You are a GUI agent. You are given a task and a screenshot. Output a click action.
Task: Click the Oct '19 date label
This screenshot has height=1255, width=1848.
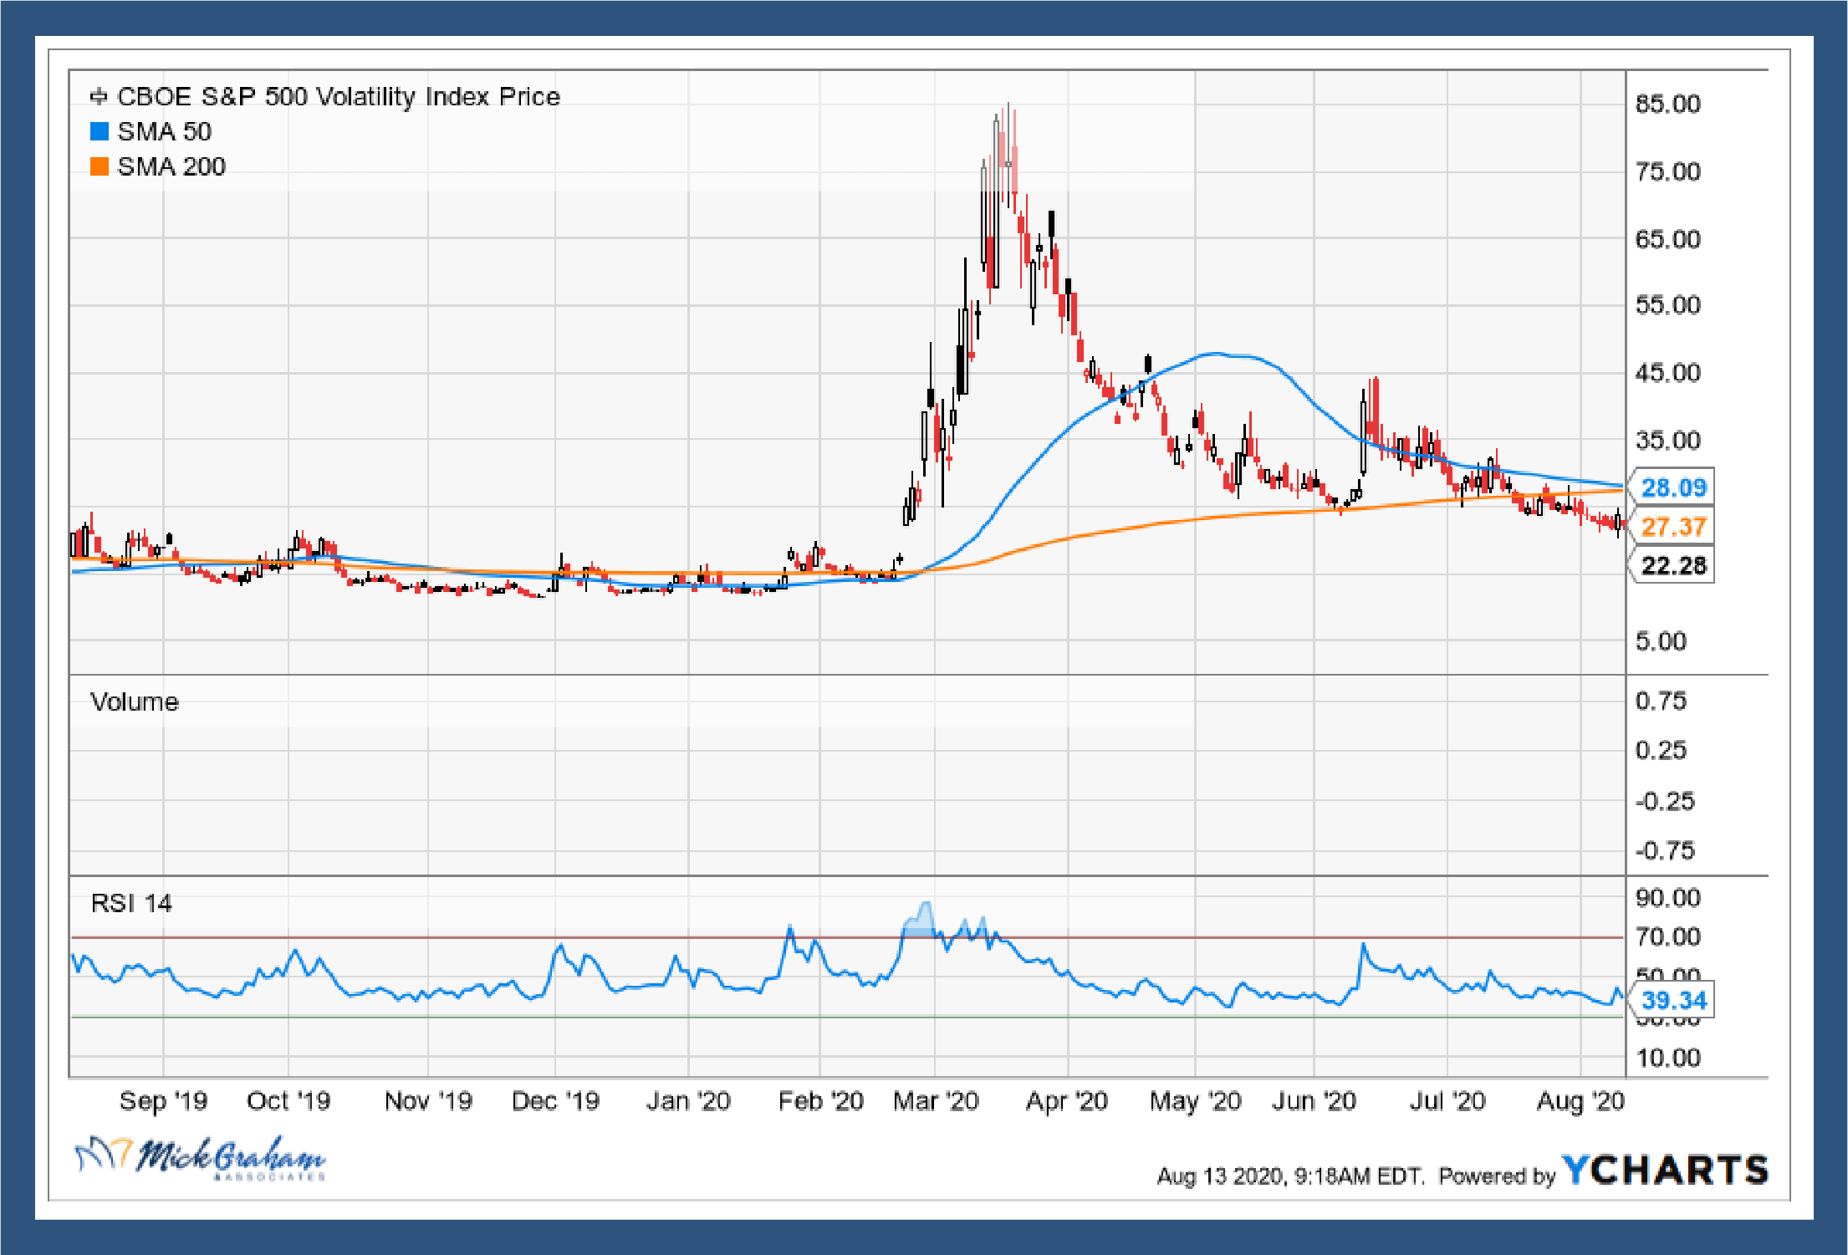click(x=288, y=1100)
